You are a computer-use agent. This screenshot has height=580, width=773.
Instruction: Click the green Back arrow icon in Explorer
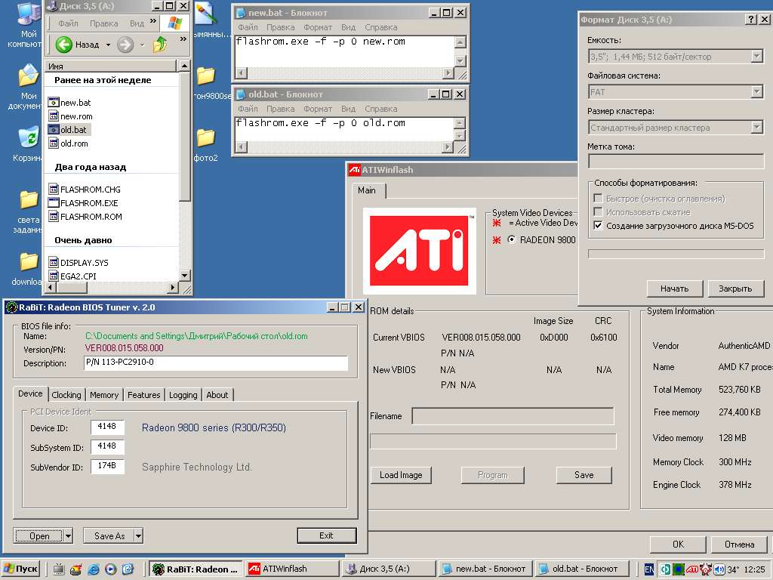click(63, 45)
